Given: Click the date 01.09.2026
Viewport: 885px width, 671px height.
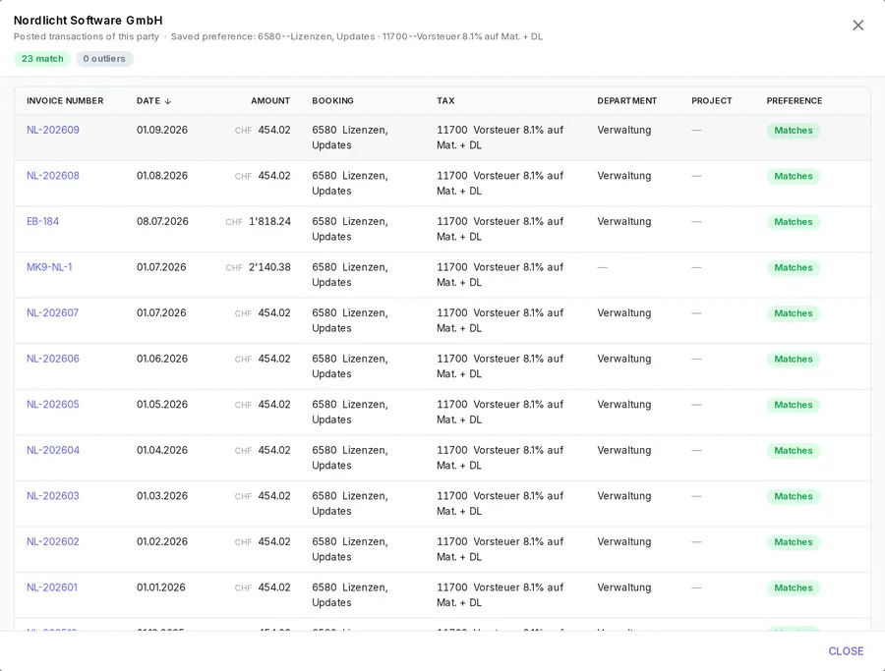Looking at the screenshot, I should [162, 130].
